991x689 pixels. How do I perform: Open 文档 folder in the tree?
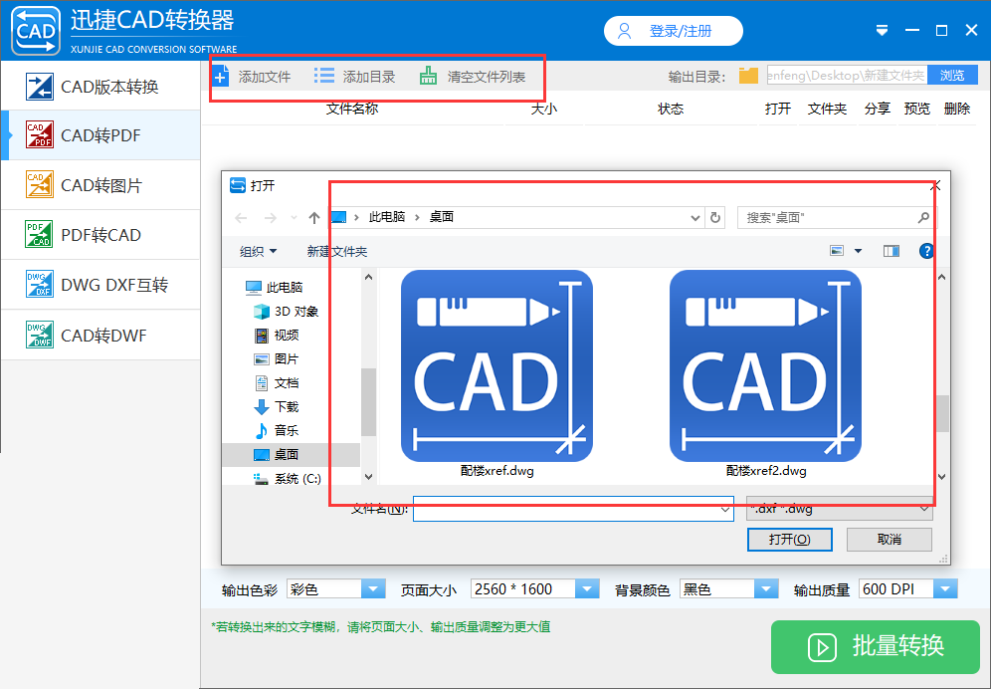point(277,382)
